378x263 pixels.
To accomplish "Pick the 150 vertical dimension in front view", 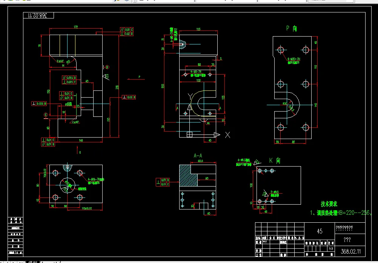I will click(x=49, y=92).
